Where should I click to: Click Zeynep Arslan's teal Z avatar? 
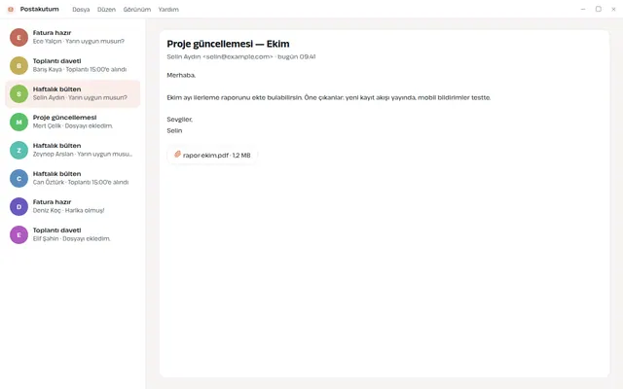point(18,150)
